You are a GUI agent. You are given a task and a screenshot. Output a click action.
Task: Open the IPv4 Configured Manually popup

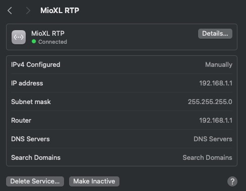219,65
